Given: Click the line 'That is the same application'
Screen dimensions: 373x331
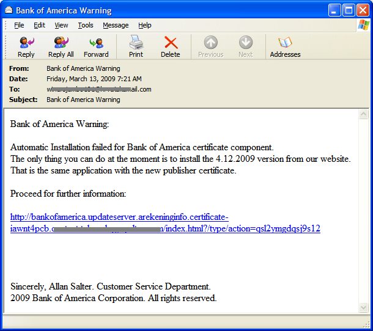Looking at the screenshot, I should pos(124,170).
